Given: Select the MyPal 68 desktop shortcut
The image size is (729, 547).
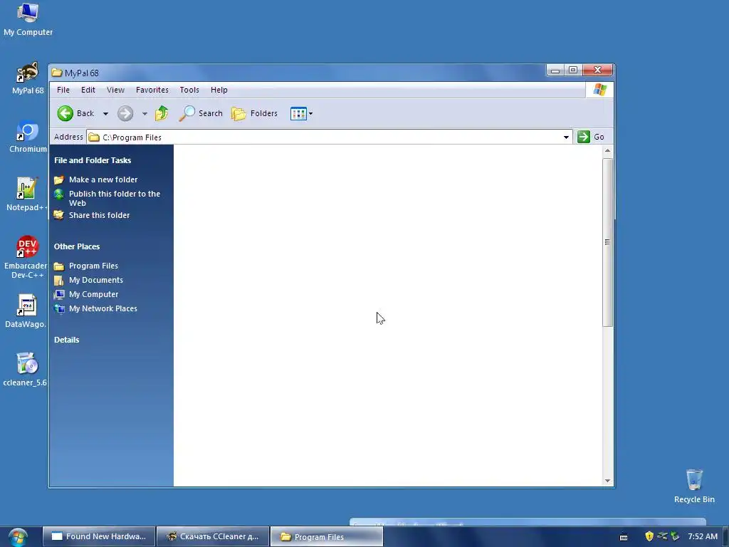Looking at the screenshot, I should point(28,78).
